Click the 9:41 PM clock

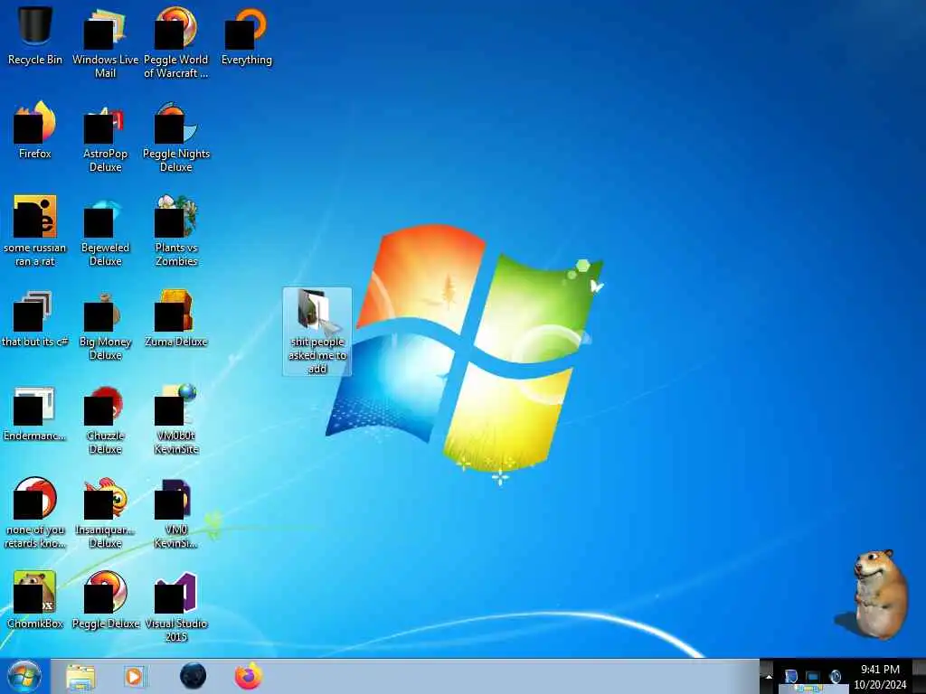(880, 677)
